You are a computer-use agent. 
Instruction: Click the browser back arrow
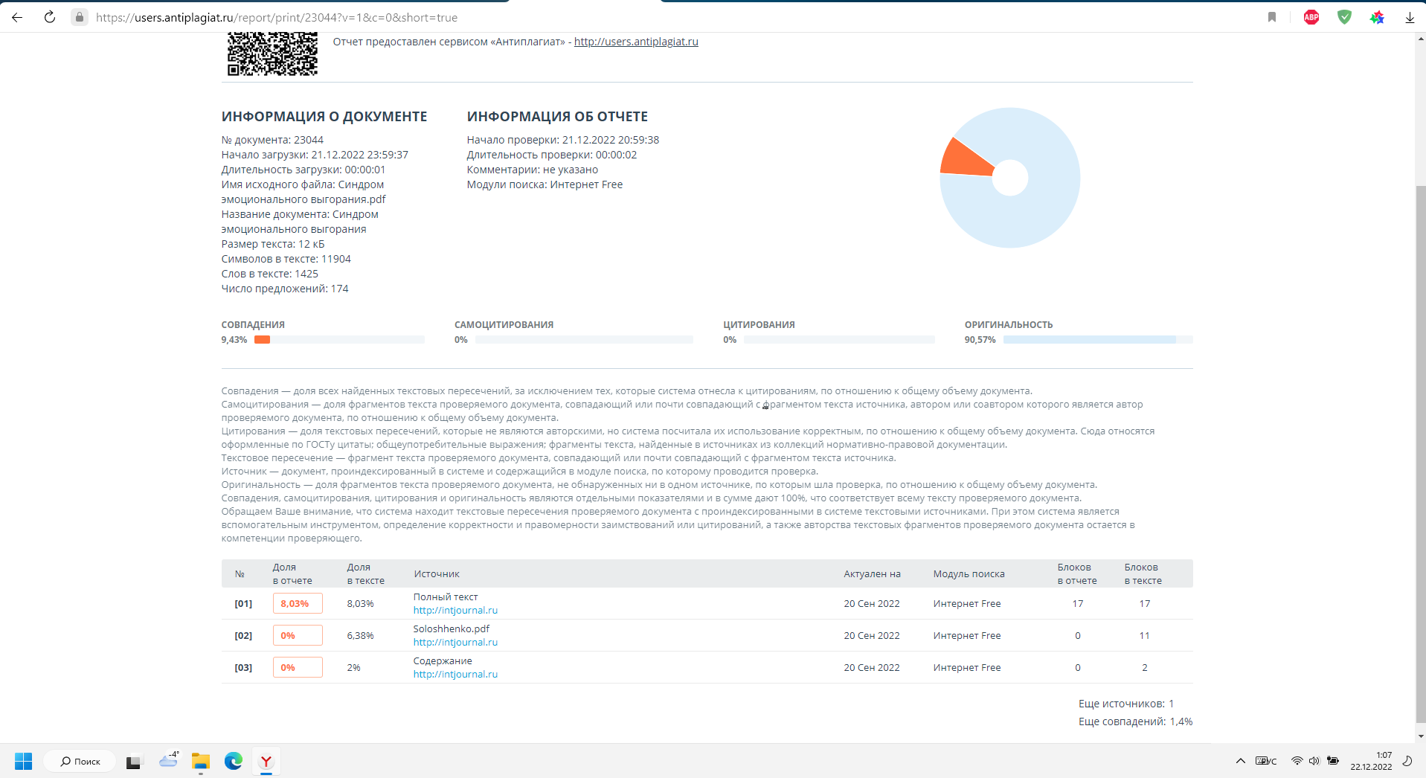[x=17, y=17]
